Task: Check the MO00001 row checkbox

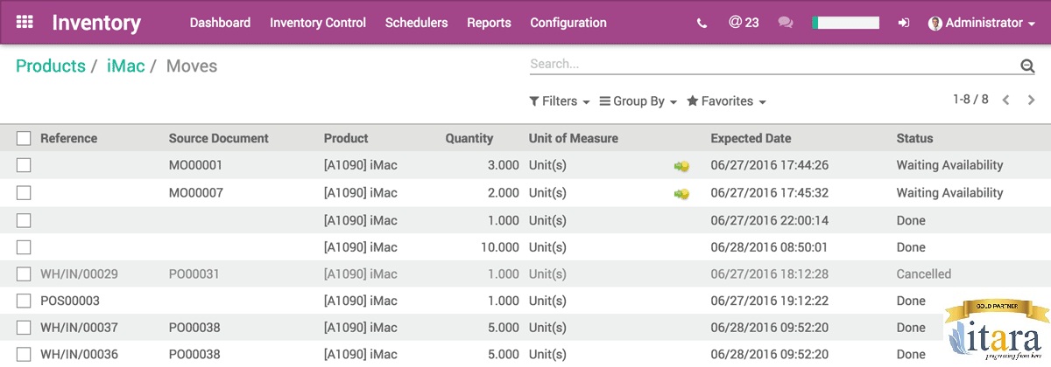Action: pyautogui.click(x=24, y=165)
